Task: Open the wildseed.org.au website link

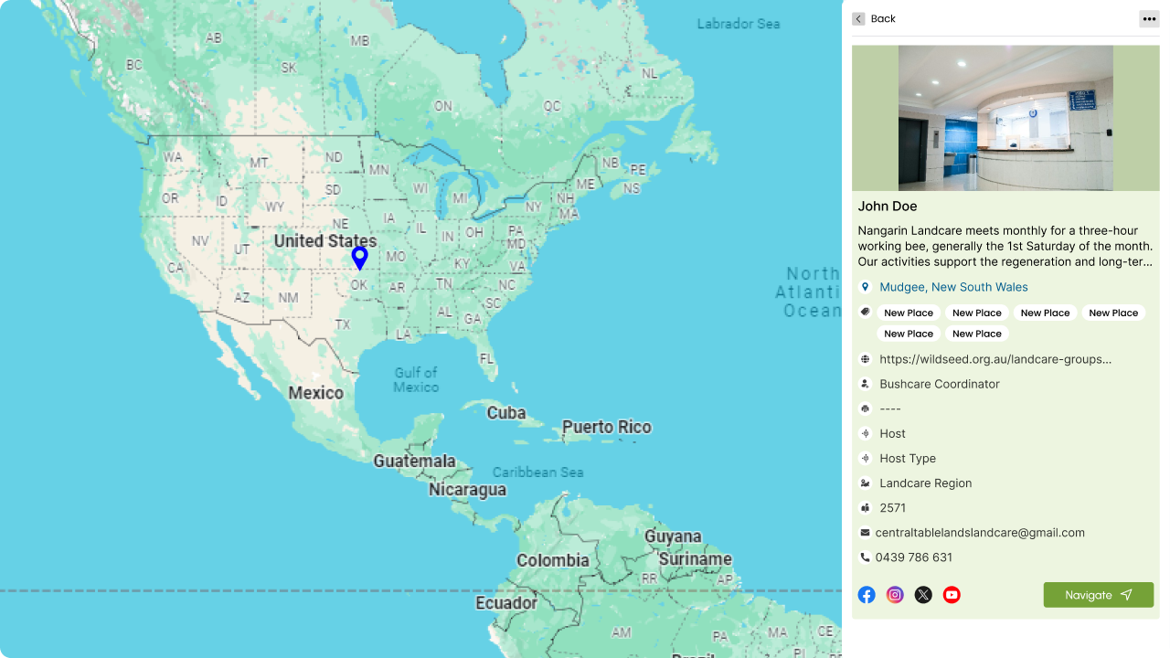Action: [x=995, y=359]
